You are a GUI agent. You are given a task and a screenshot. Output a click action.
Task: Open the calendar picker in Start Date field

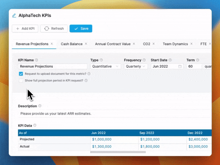click(x=180, y=67)
